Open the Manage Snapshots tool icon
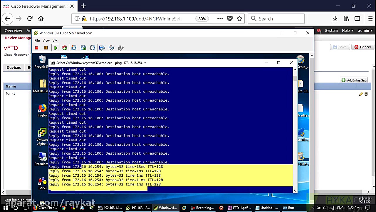This screenshot has width=376, height=212. 93,48
